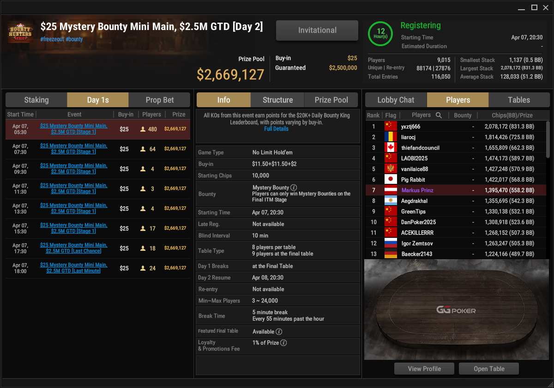Select the Day 1s tab
The width and height of the screenshot is (554, 388).
coord(98,100)
